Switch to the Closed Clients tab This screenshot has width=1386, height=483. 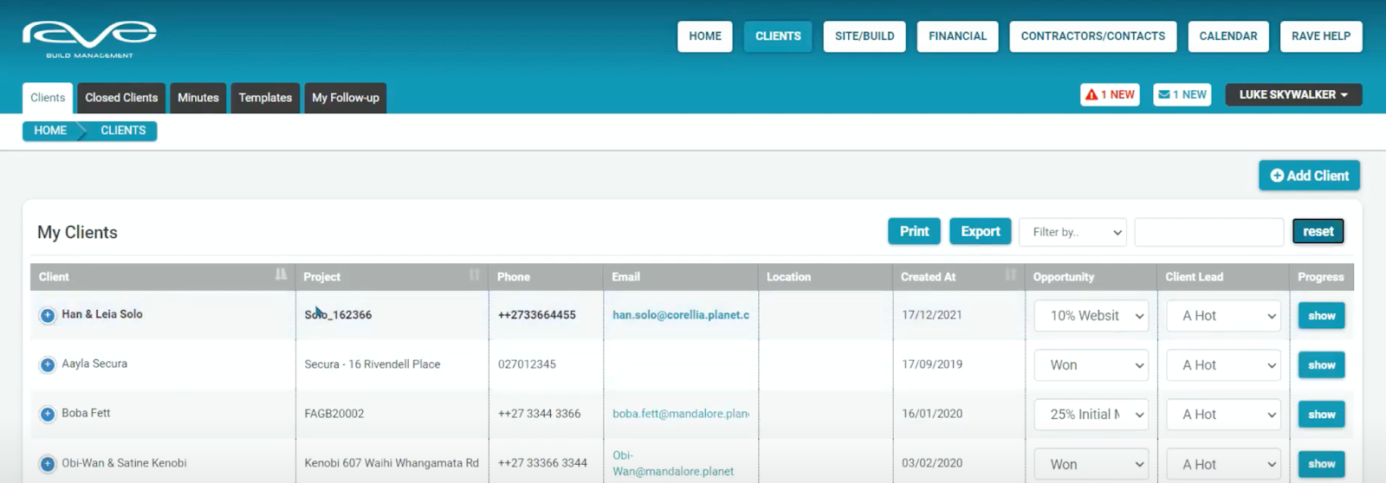(121, 98)
